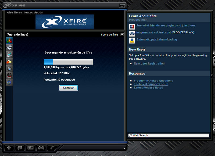Open the Frequently Asked Questions link
Image resolution: width=215 pixels, height=156 pixels.
153,81
